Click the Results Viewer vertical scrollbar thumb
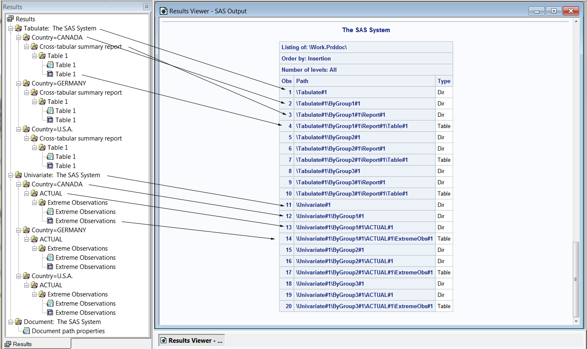The image size is (587, 349). click(576, 279)
